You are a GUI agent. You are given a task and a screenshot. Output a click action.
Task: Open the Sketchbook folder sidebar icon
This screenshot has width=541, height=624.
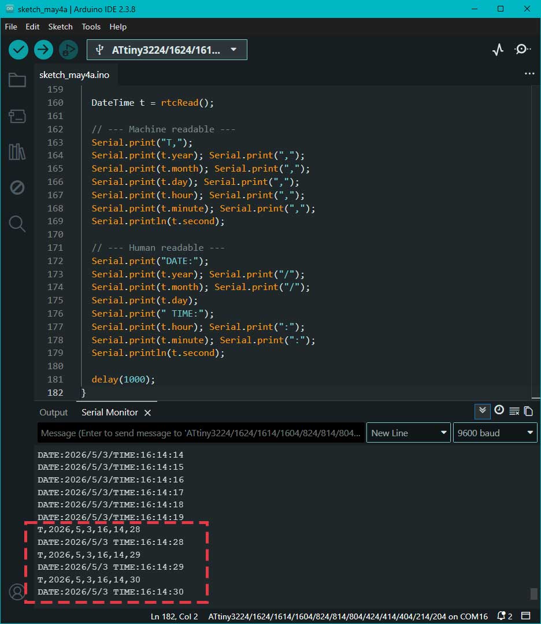[x=17, y=80]
